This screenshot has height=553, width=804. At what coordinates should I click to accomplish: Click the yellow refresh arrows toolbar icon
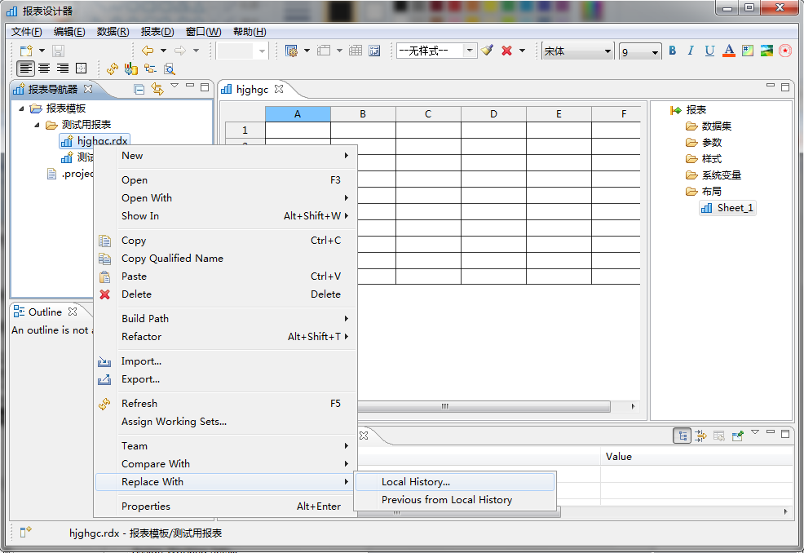point(113,69)
